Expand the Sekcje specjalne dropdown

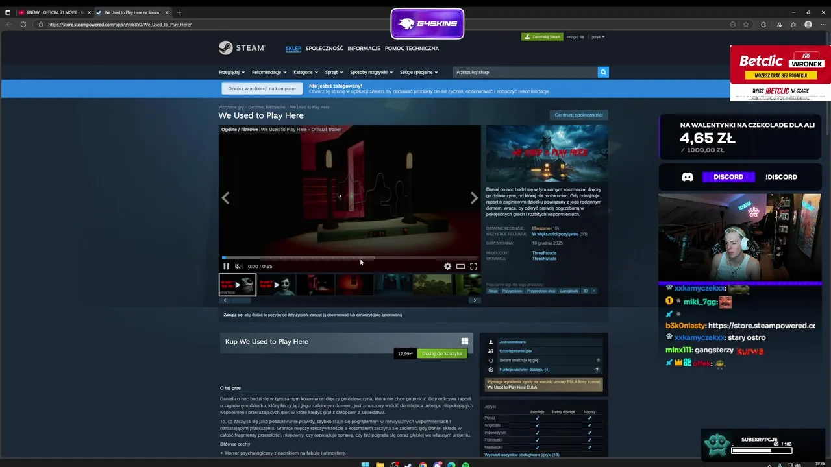[x=419, y=72]
